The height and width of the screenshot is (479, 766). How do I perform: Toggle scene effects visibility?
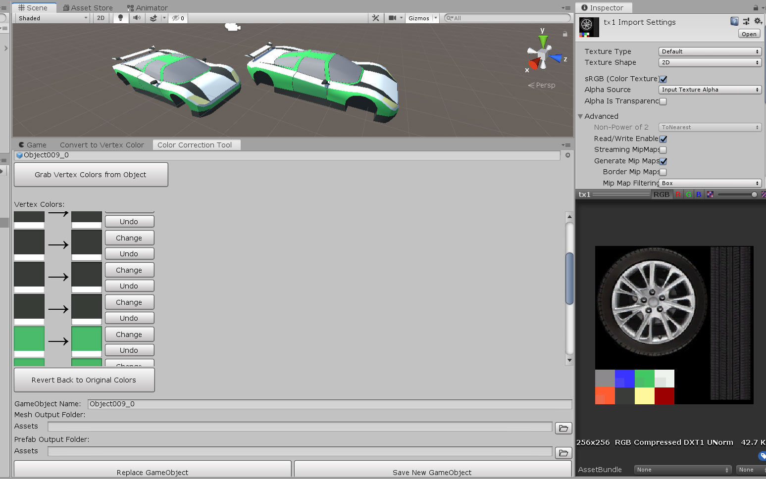click(155, 18)
